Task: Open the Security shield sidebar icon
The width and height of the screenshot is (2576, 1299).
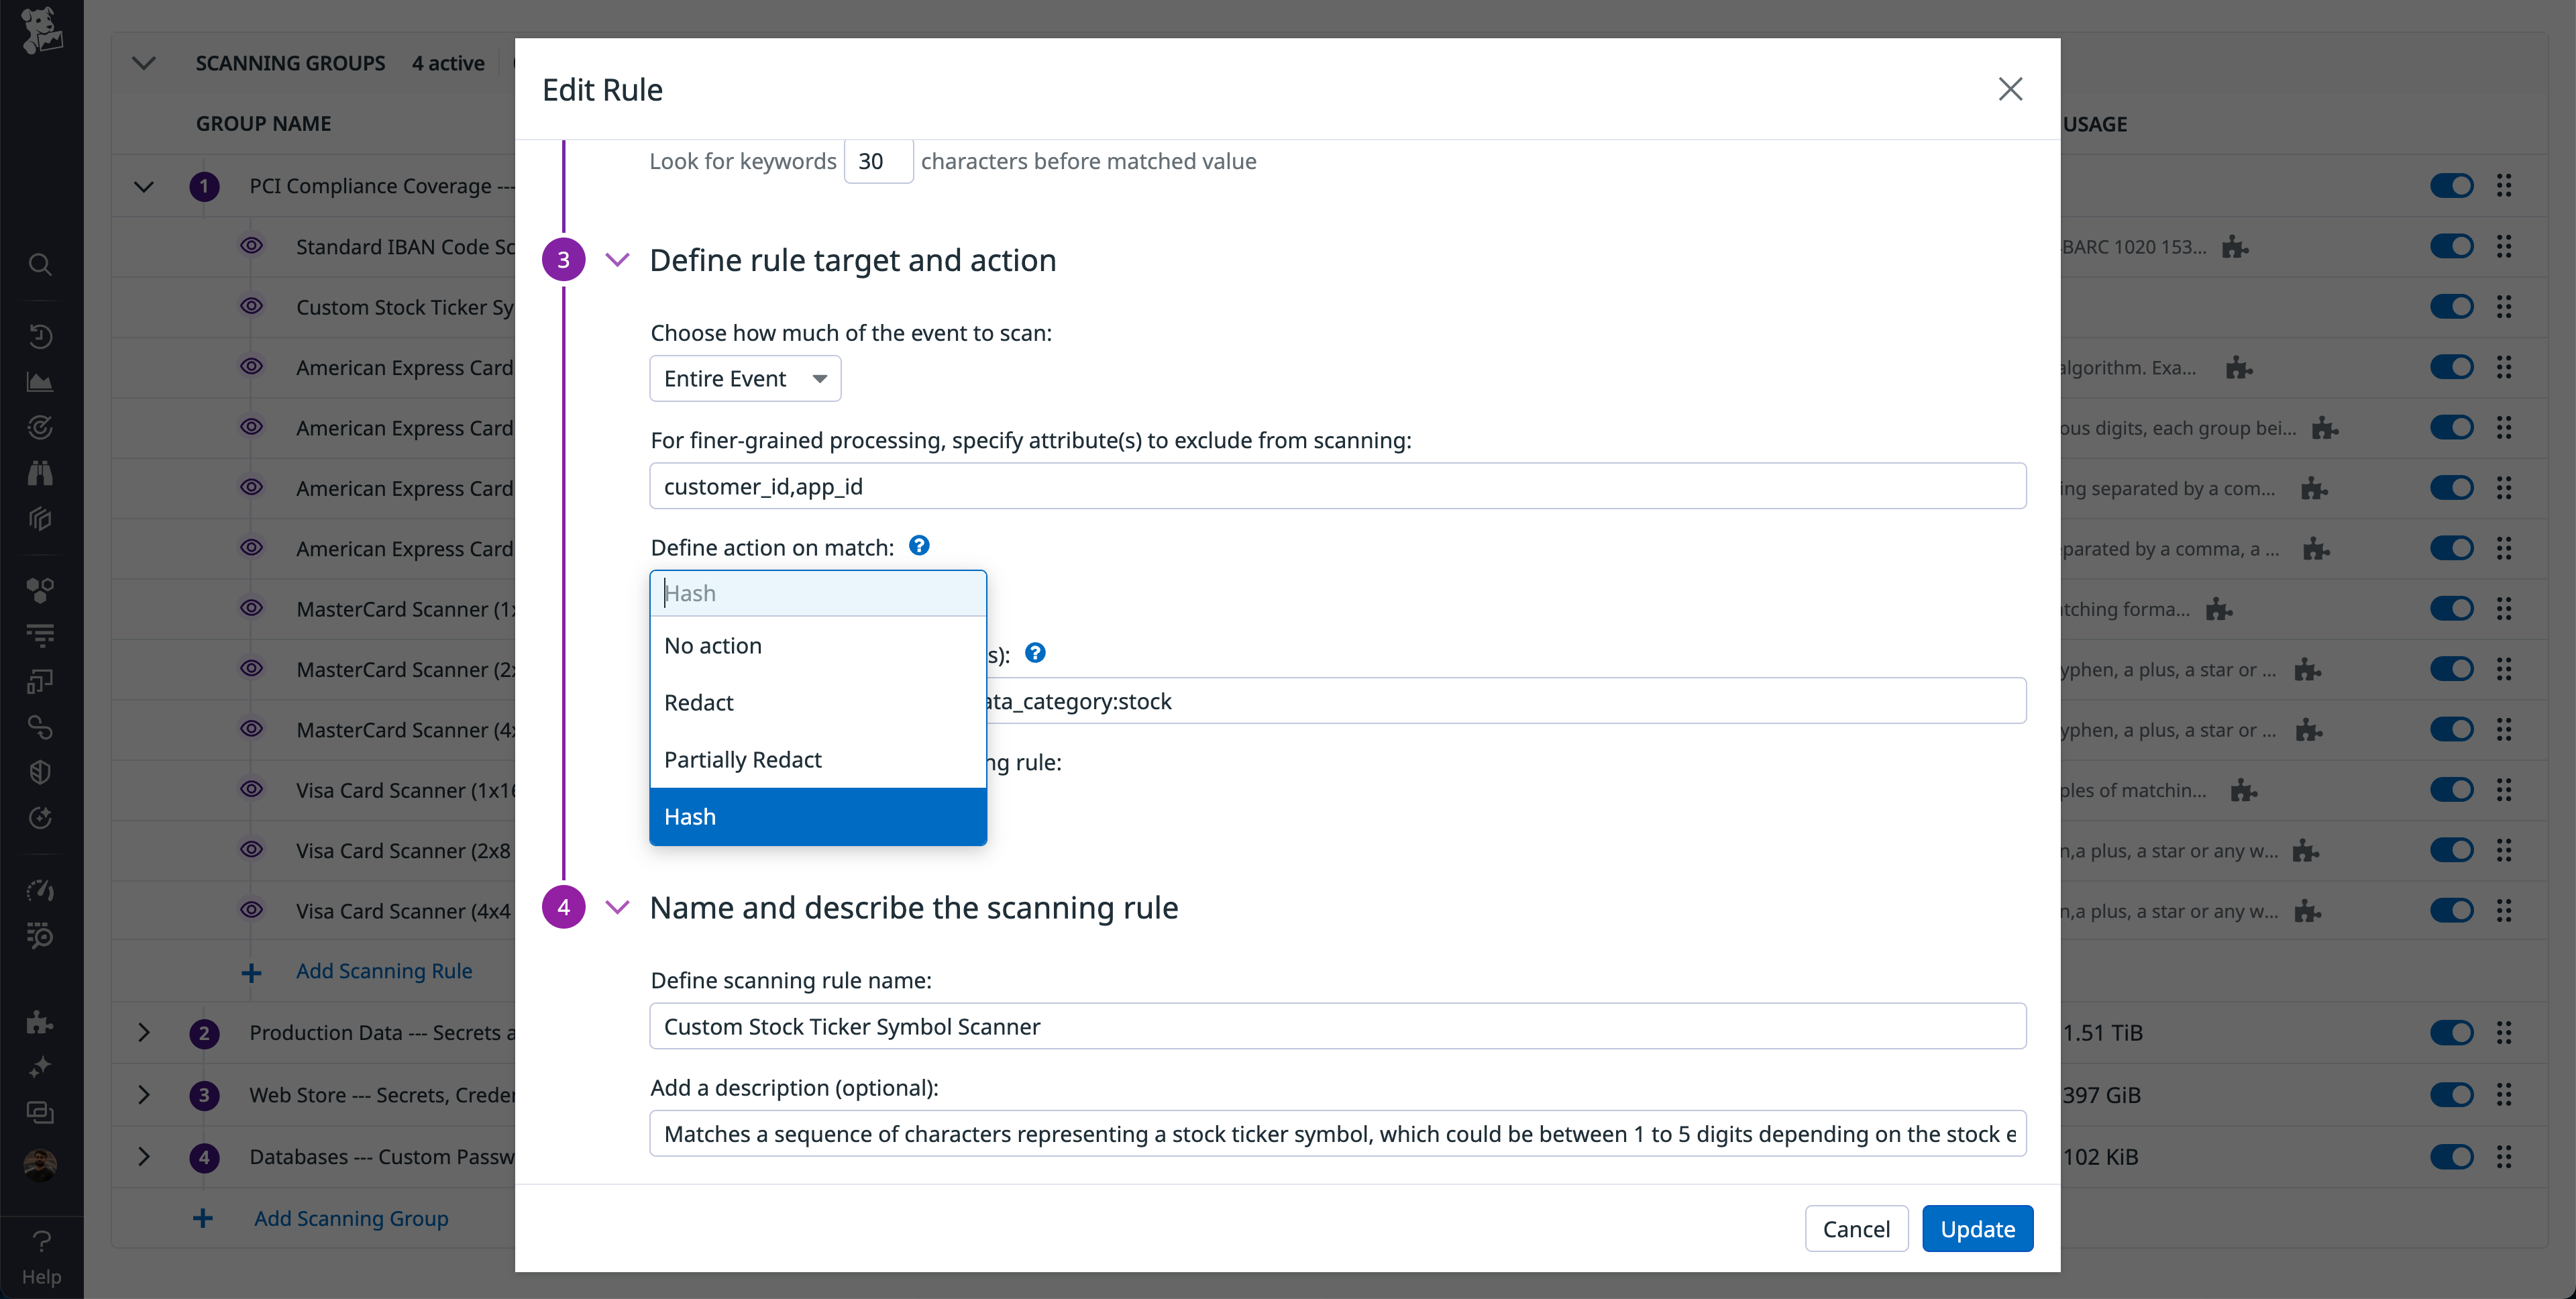Action: 40,771
